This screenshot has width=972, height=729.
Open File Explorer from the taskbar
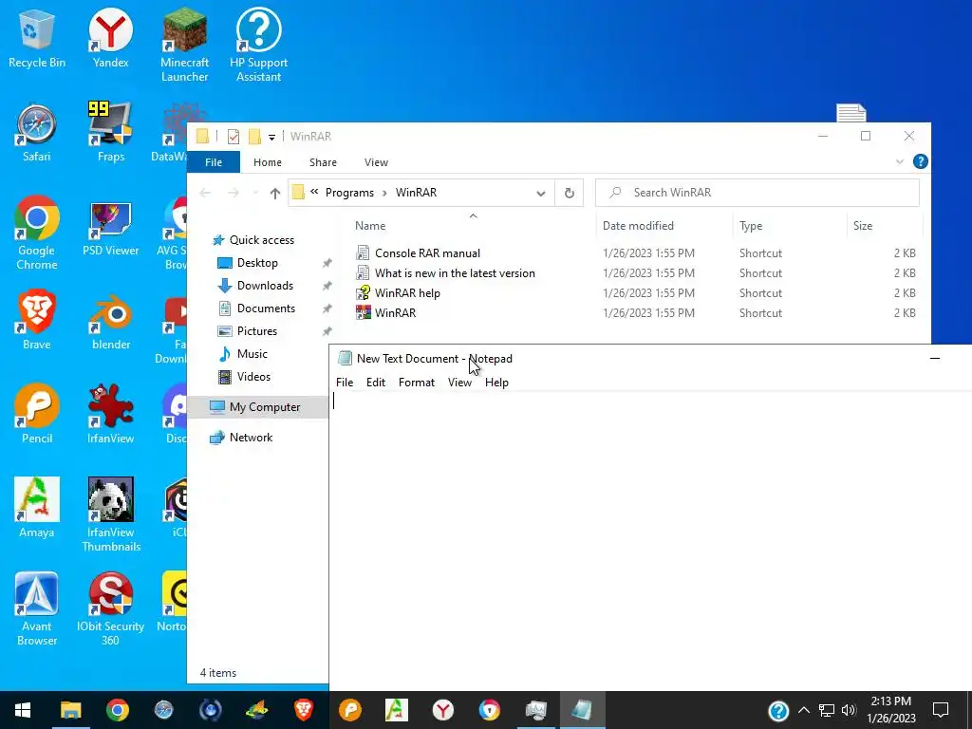pos(70,710)
